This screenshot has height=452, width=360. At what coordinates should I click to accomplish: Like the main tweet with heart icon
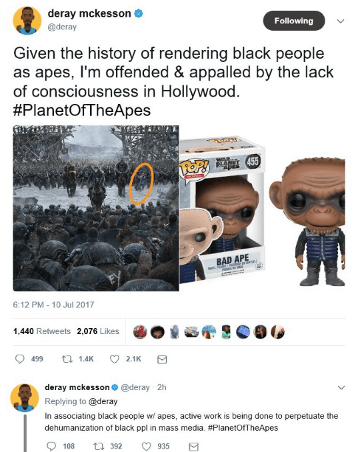coord(115,359)
